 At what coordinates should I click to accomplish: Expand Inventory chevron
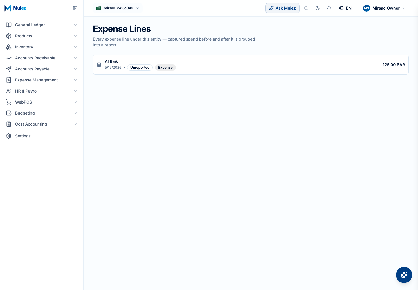click(75, 47)
